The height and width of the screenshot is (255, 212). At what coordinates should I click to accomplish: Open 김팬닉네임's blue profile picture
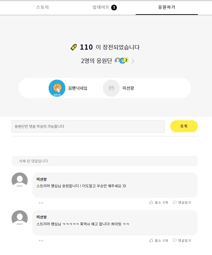(x=57, y=88)
